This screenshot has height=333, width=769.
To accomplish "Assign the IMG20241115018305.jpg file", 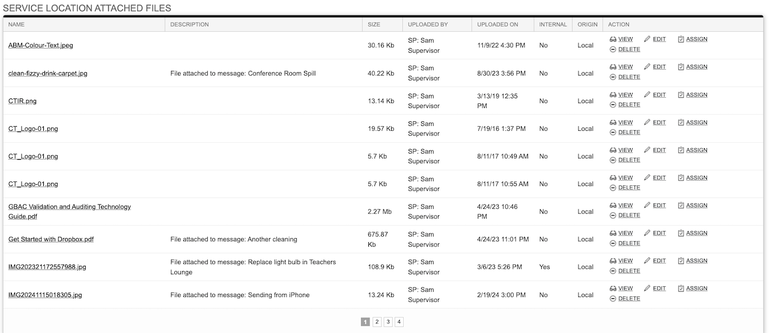I will [692, 288].
